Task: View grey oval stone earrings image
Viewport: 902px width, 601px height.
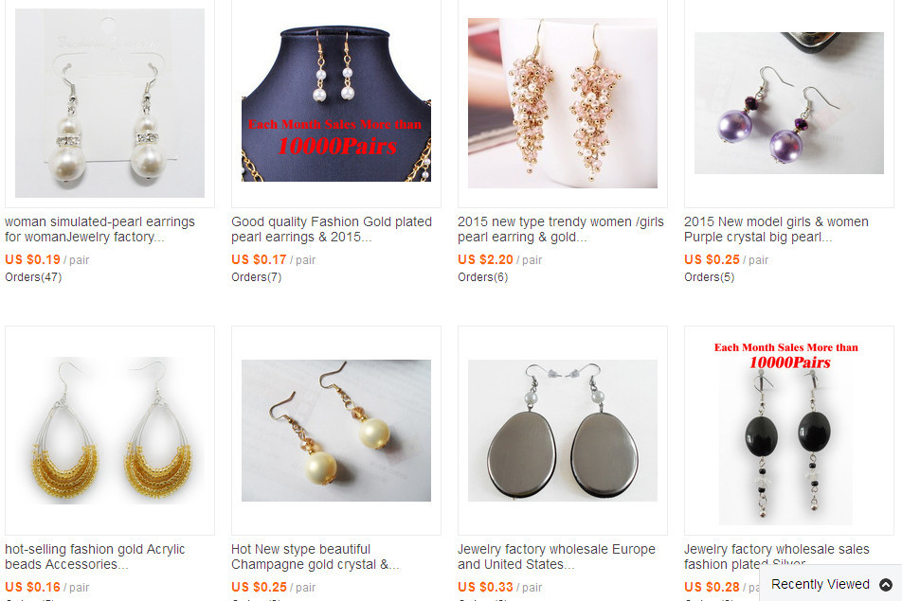Action: [563, 431]
